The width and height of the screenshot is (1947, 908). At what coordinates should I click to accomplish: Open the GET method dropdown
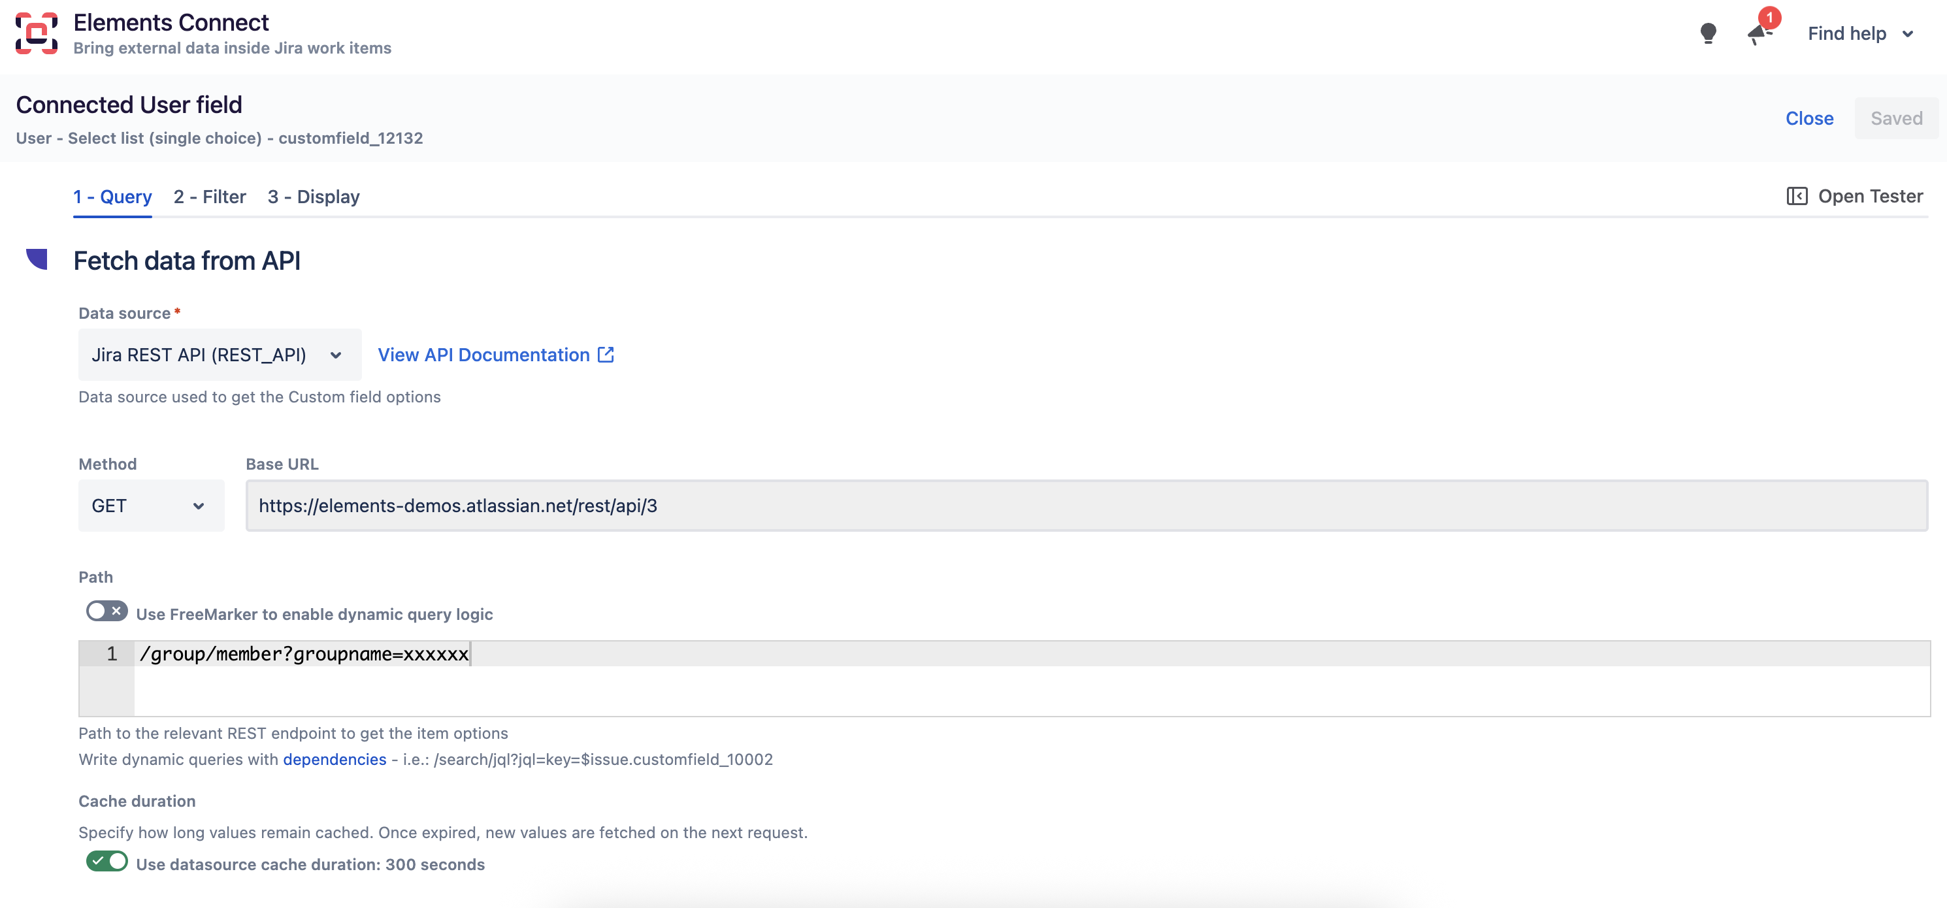pyautogui.click(x=151, y=506)
